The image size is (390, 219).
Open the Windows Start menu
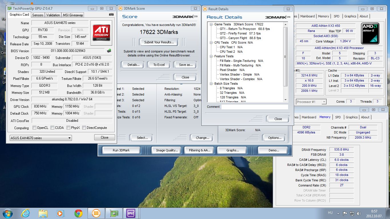point(8,213)
